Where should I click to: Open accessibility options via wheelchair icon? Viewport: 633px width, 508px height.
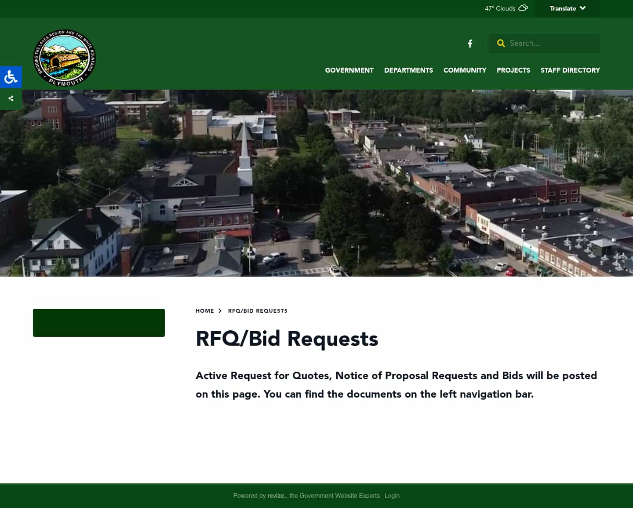[11, 77]
